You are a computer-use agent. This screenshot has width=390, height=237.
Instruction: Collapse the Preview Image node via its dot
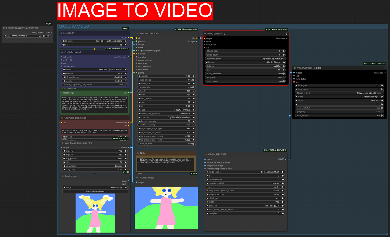(x=137, y=178)
